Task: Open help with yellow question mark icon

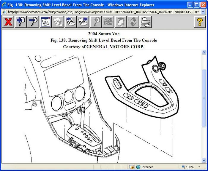Action: tap(200, 22)
